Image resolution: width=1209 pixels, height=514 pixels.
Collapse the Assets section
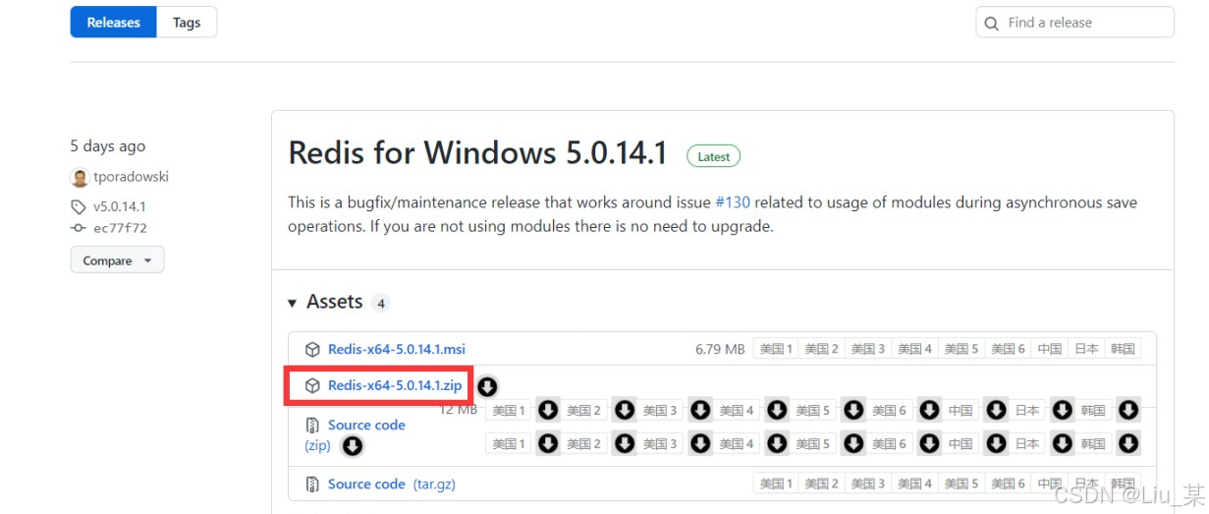click(x=293, y=303)
